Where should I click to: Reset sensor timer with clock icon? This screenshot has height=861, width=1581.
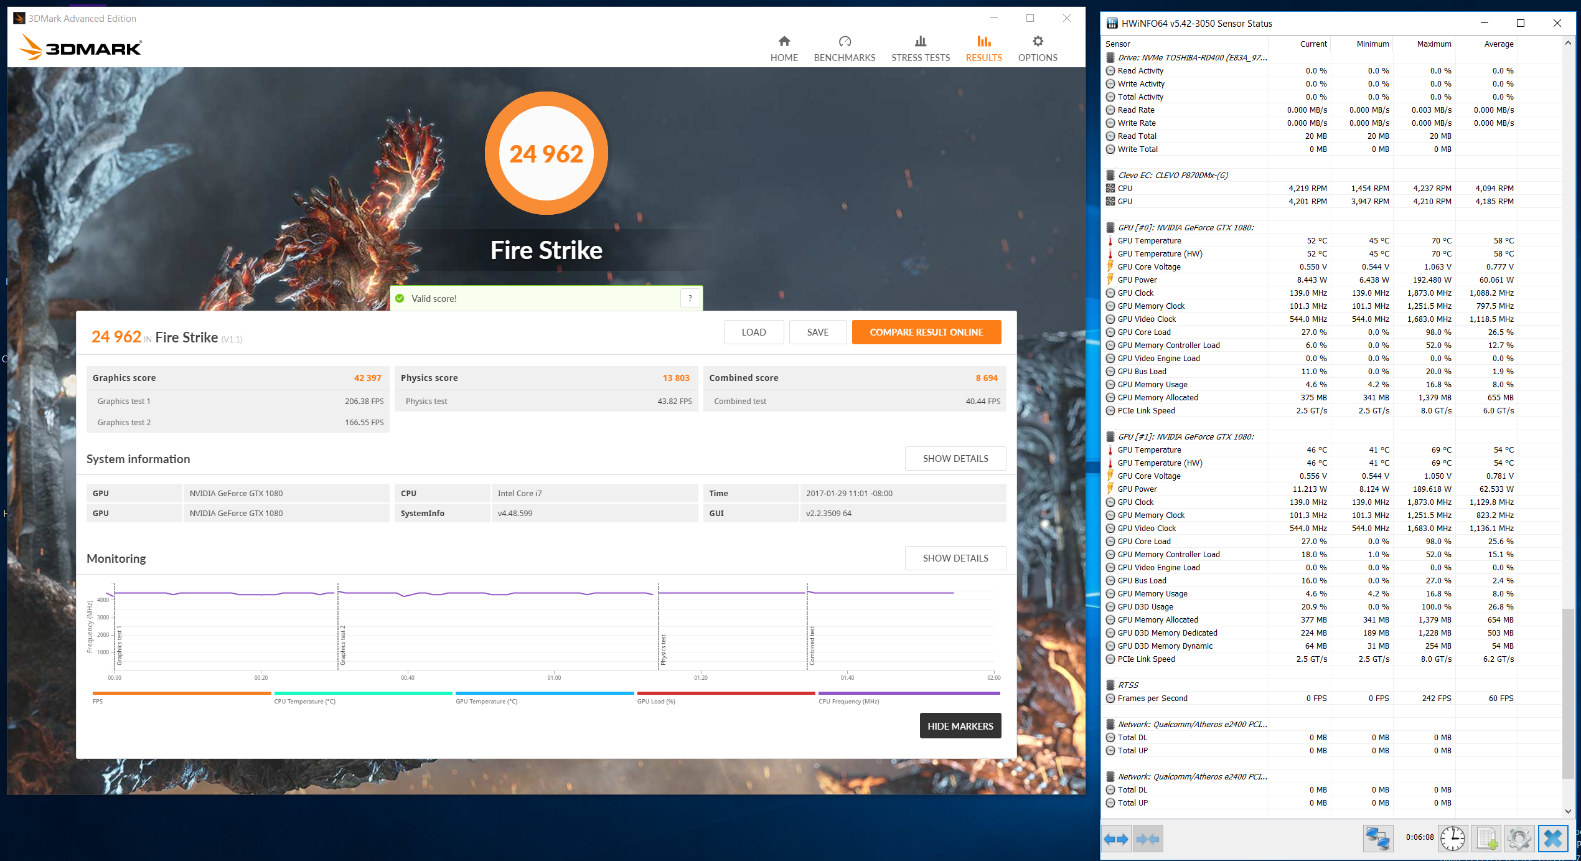pos(1453,839)
